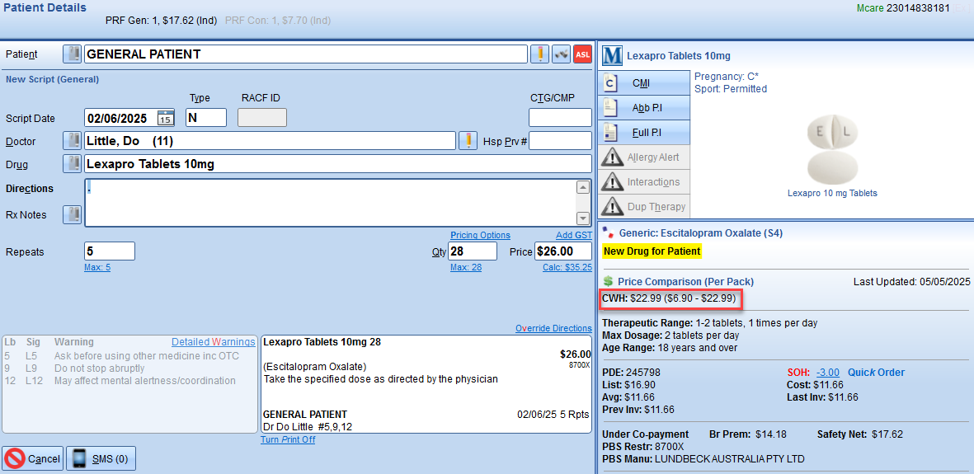Click into the Directions text area
The height and width of the screenshot is (474, 974).
point(330,203)
